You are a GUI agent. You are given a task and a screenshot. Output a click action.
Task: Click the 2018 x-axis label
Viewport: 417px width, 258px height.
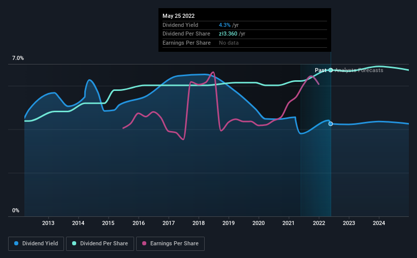199,223
